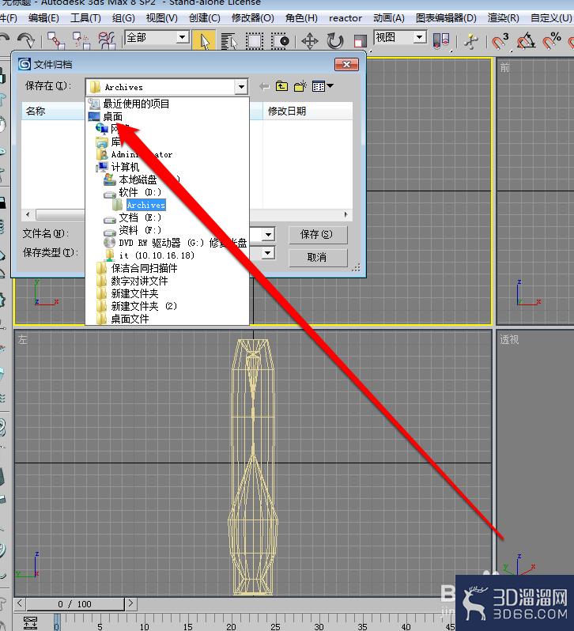Viewport: 574px width, 631px height.
Task: Click the 取消 button
Action: (x=318, y=258)
